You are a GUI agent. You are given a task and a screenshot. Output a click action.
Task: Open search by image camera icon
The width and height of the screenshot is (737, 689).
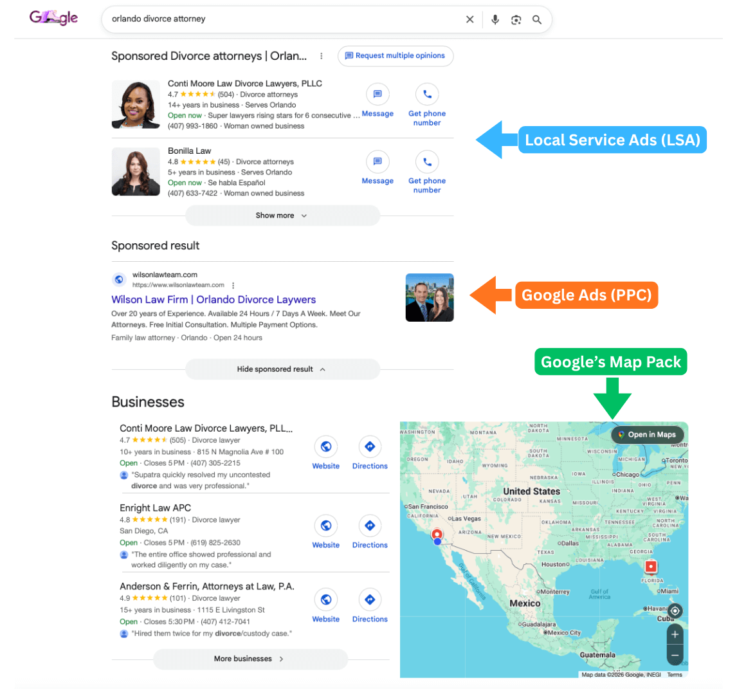(x=516, y=20)
